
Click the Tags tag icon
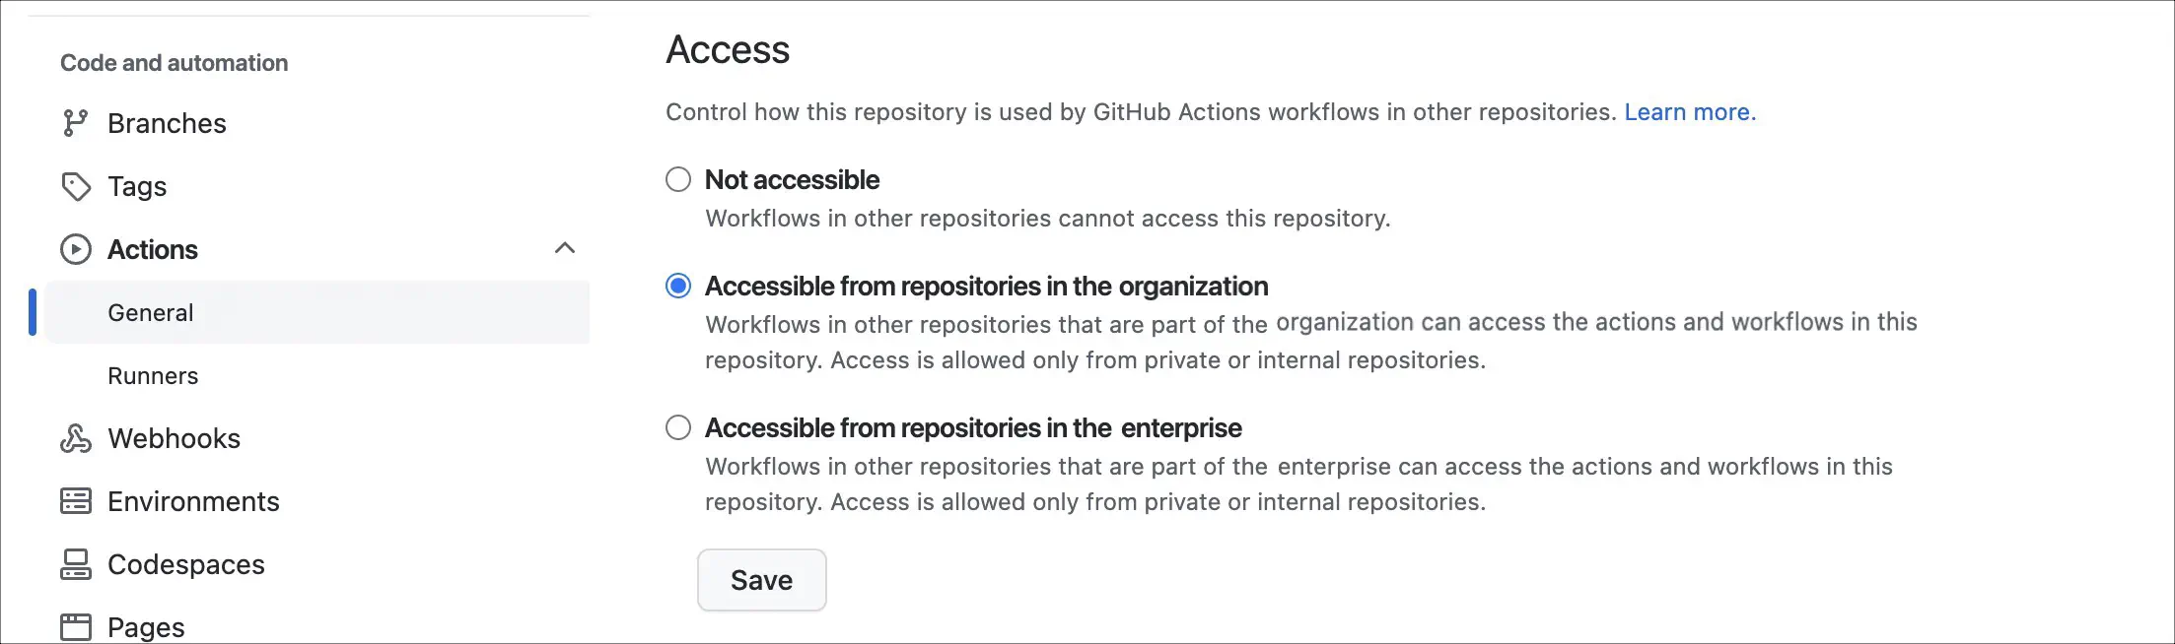(x=76, y=185)
